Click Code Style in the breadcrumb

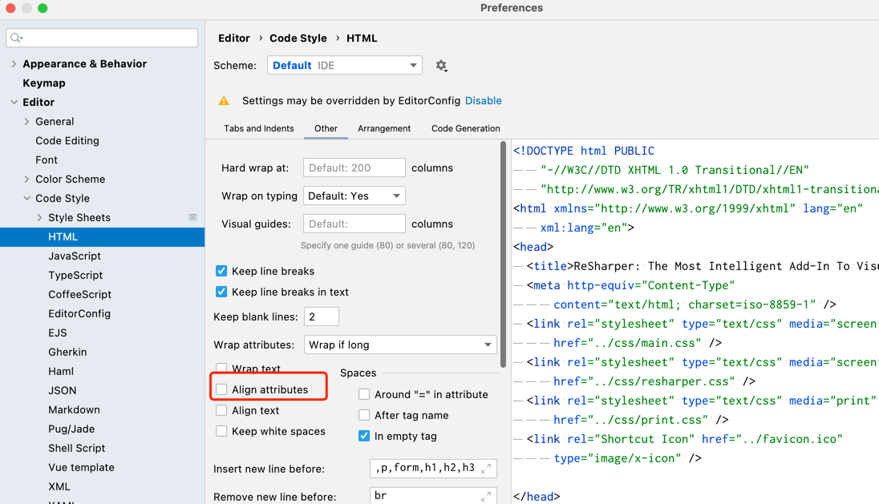[x=298, y=38]
